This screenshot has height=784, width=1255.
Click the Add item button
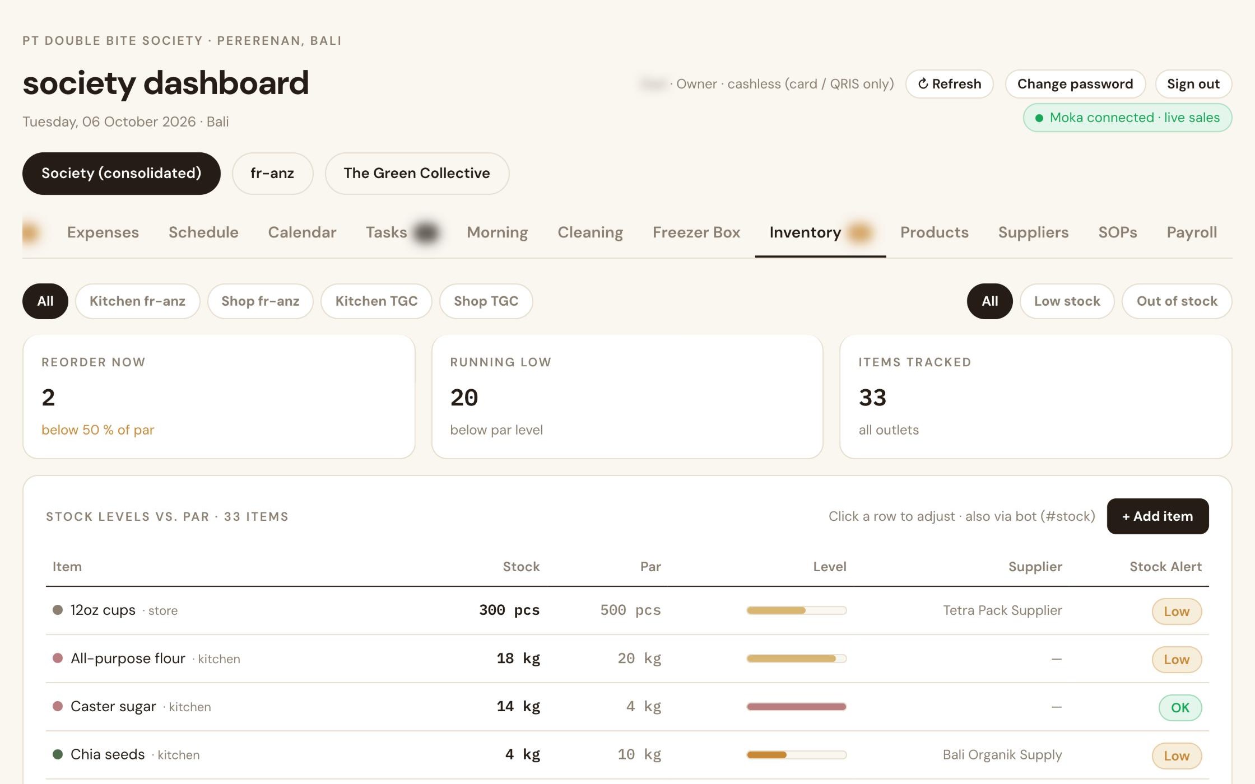point(1158,516)
